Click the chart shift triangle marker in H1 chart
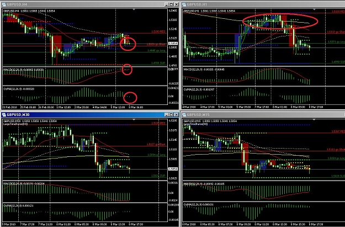This screenshot has height=227, width=345. [x=314, y=9]
